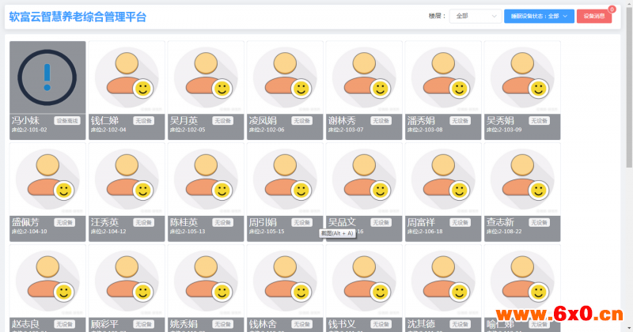This screenshot has width=633, height=332.
Task: Click the 无设备 tag next to 汪秀英
Action: [144, 222]
